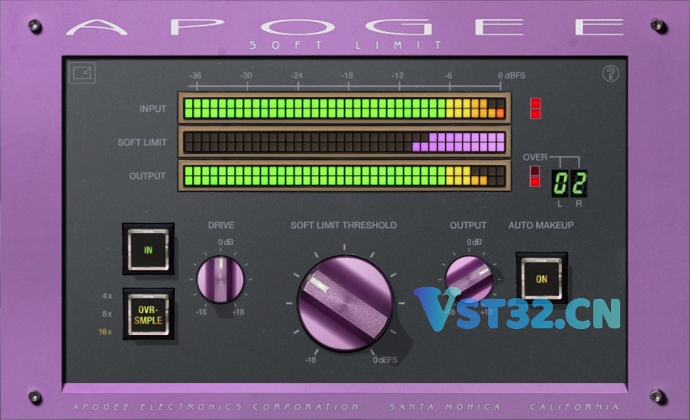The height and width of the screenshot is (420, 690).
Task: Toggle AUTO MAKEUP ON button
Action: point(542,279)
